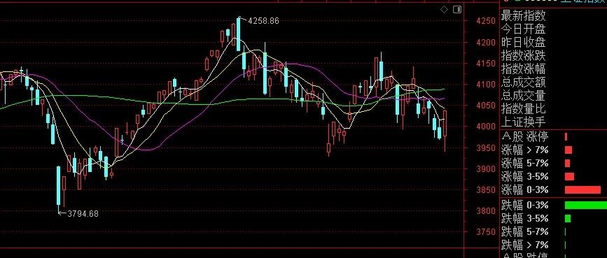This screenshot has width=607, height=258.
Task: Click the red bar for 涨幅 3-5%
Action: coord(569,176)
